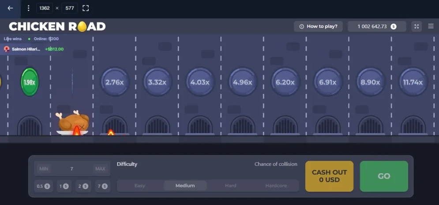Toggle the device fullscreen frame icon
This screenshot has height=205, width=439.
[x=86, y=8]
